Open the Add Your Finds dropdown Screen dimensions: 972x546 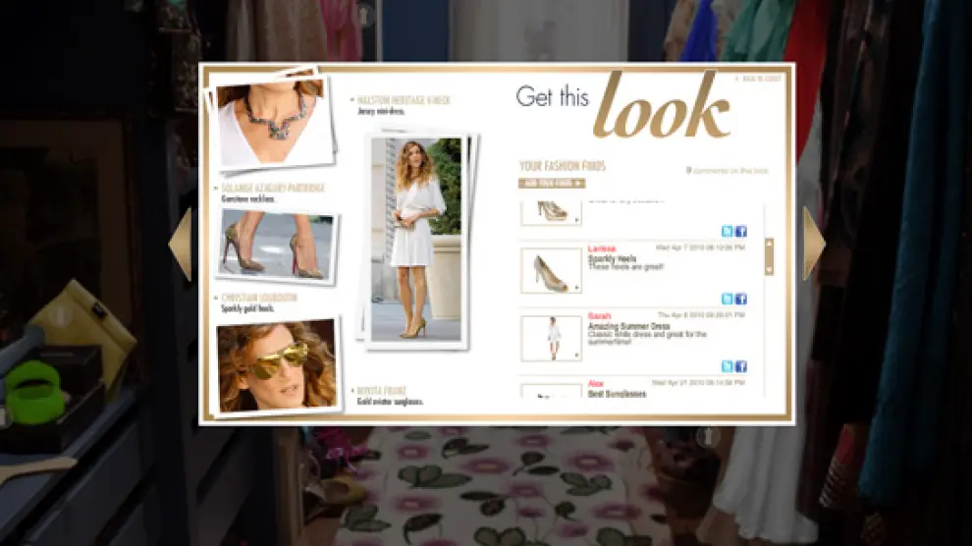pos(551,183)
